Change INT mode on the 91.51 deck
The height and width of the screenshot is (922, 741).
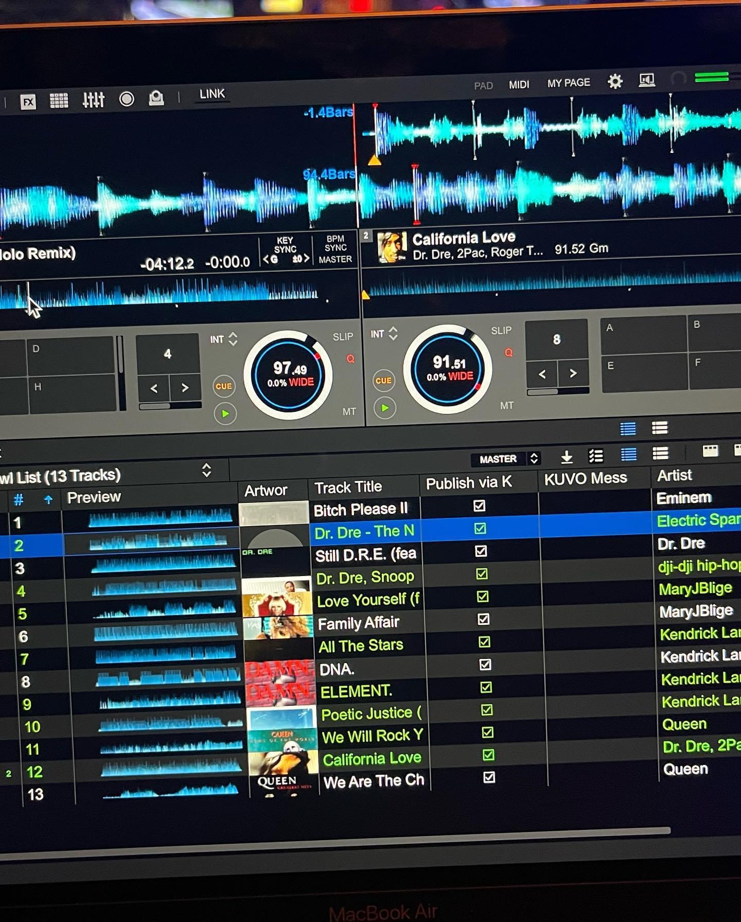pos(384,334)
